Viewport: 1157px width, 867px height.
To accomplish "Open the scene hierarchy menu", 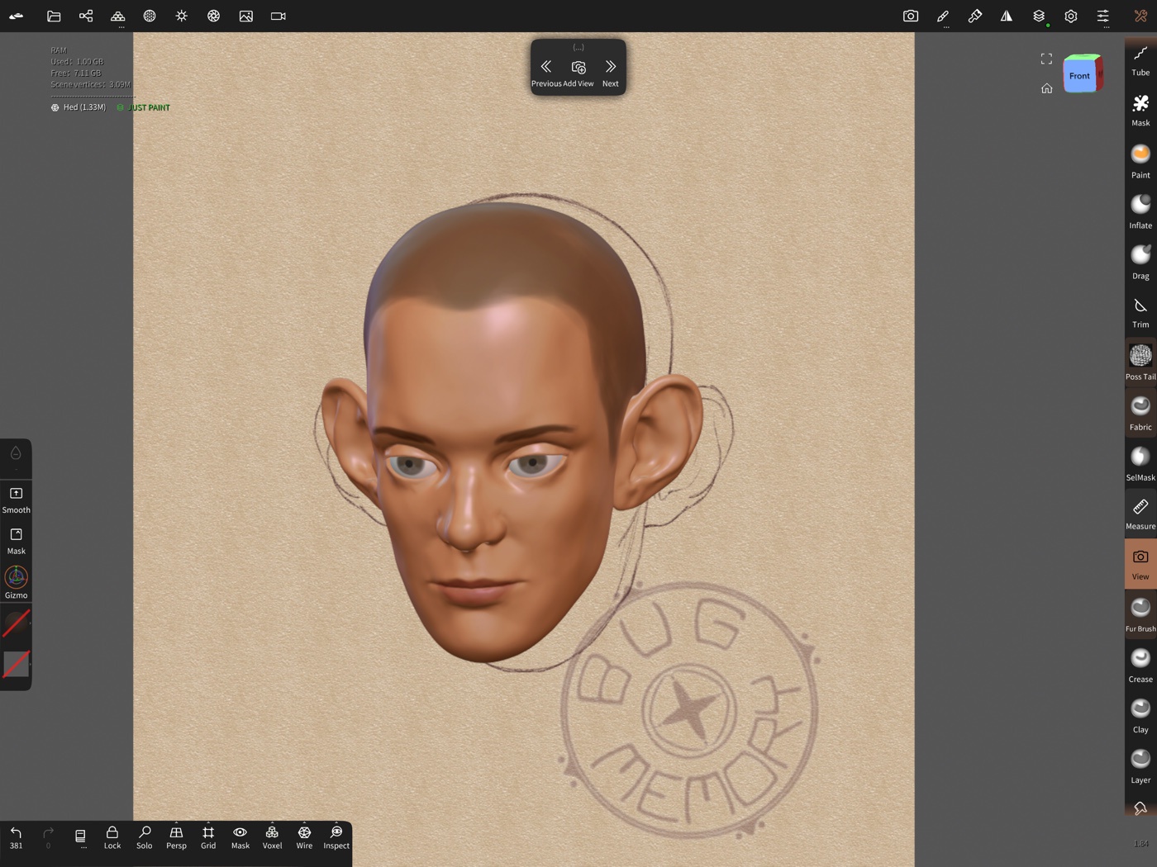I will pos(86,16).
